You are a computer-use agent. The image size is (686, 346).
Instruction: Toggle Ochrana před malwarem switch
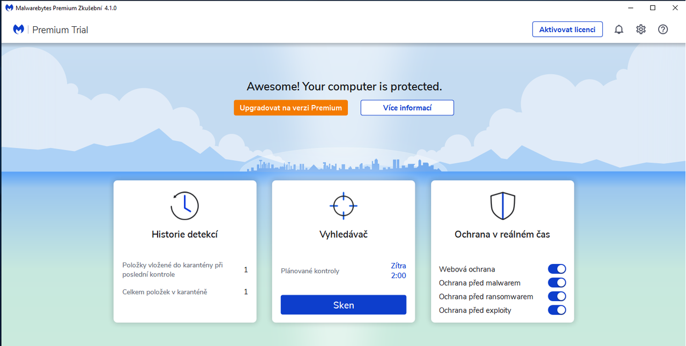pyautogui.click(x=557, y=283)
